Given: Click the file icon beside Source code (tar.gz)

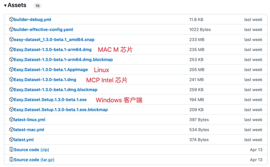Looking at the screenshot, I should pos(11,160).
